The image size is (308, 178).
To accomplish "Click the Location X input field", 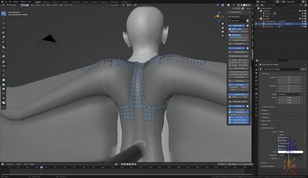I will pos(289,77).
